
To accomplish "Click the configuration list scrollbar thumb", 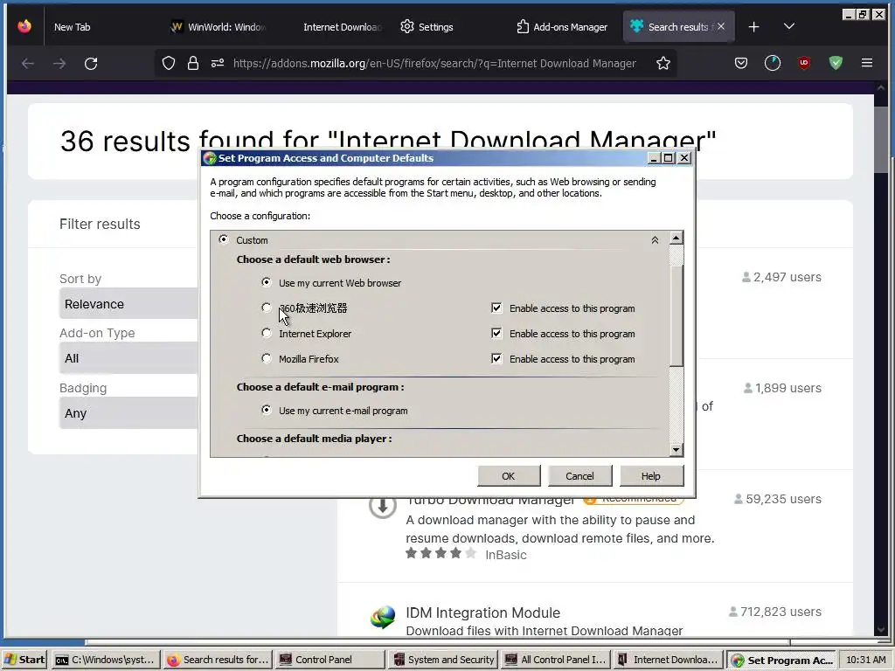I will 676,315.
